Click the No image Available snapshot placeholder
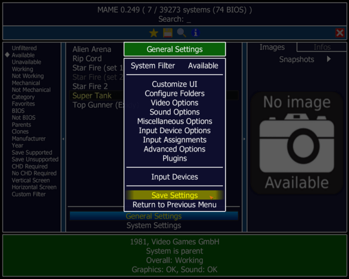 (297, 142)
